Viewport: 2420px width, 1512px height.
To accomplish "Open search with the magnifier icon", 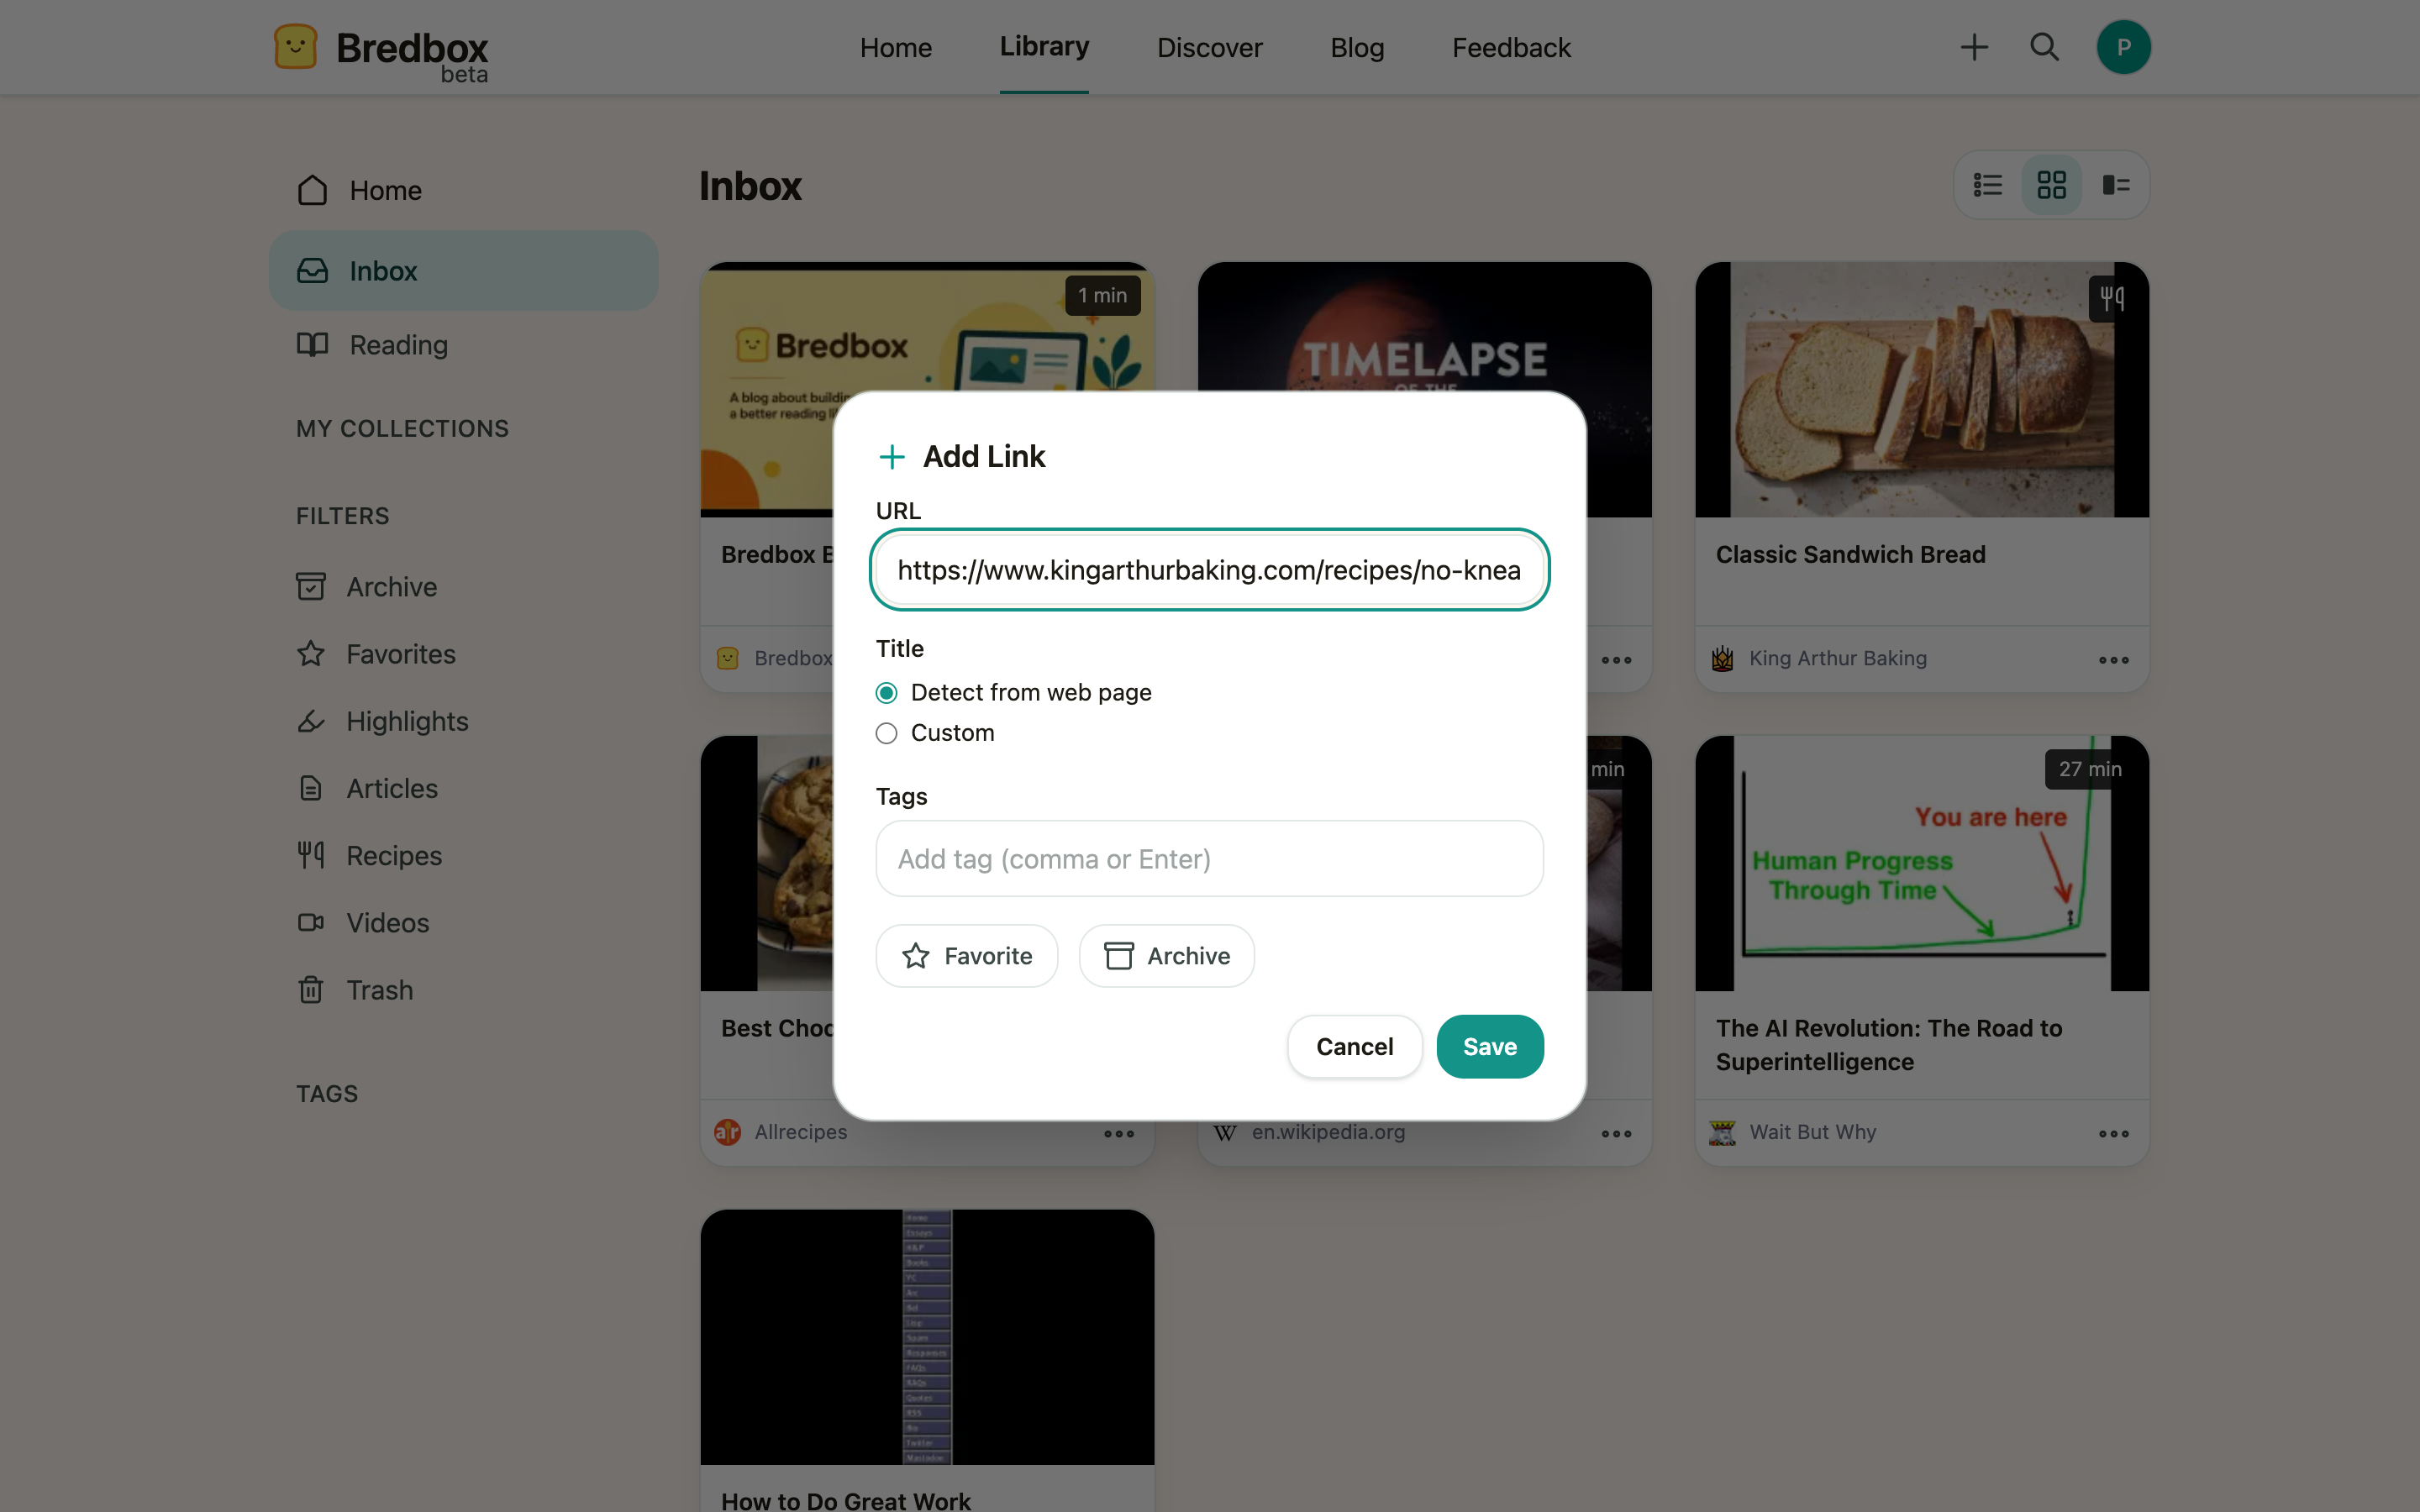I will tap(2044, 47).
